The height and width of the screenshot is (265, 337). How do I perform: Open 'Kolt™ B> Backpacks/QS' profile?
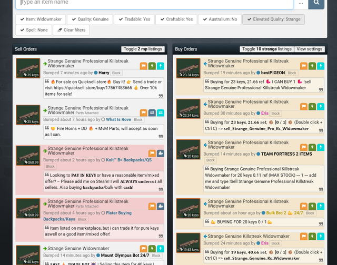pyautogui.click(x=128, y=160)
